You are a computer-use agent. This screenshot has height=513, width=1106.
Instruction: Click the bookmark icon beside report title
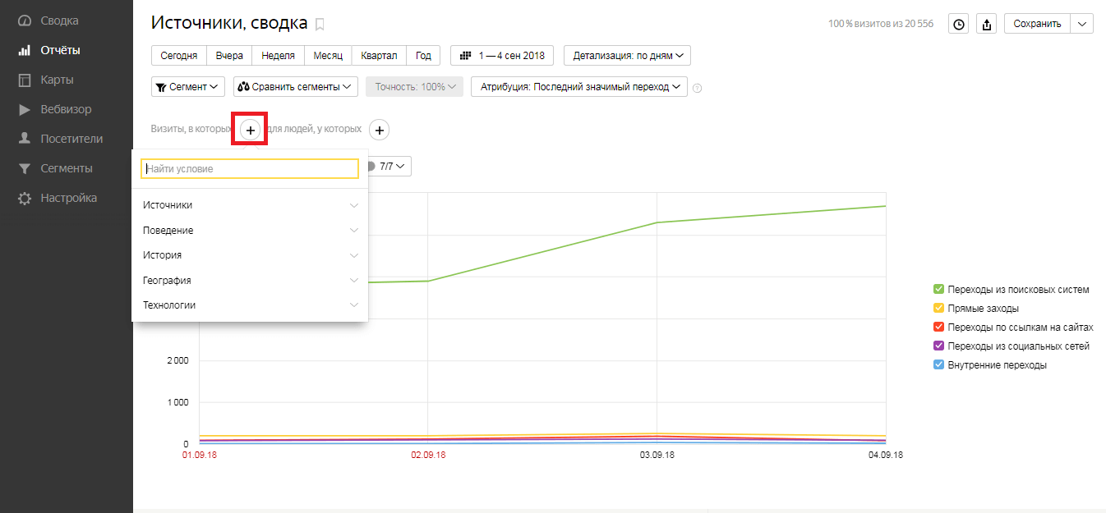(x=320, y=25)
